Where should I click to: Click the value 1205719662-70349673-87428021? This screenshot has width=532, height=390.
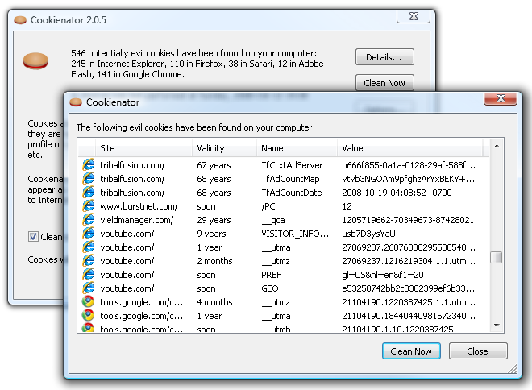408,220
